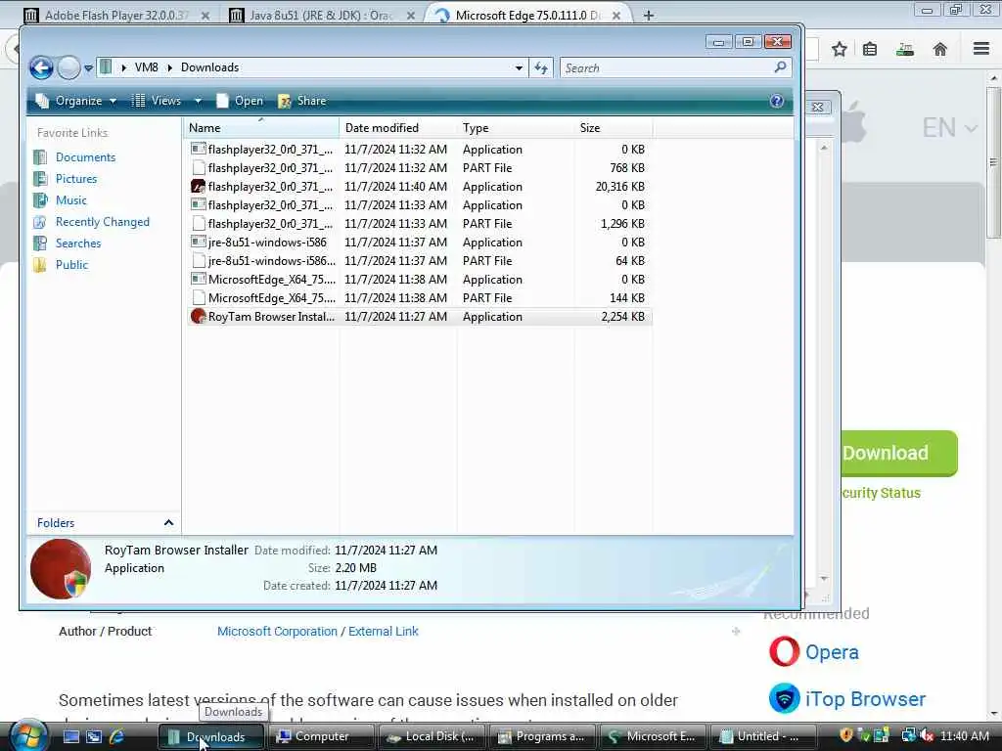Viewport: 1002px width, 751px height.
Task: Switch to Adobe Flash Player browser tab
Action: click(x=115, y=16)
